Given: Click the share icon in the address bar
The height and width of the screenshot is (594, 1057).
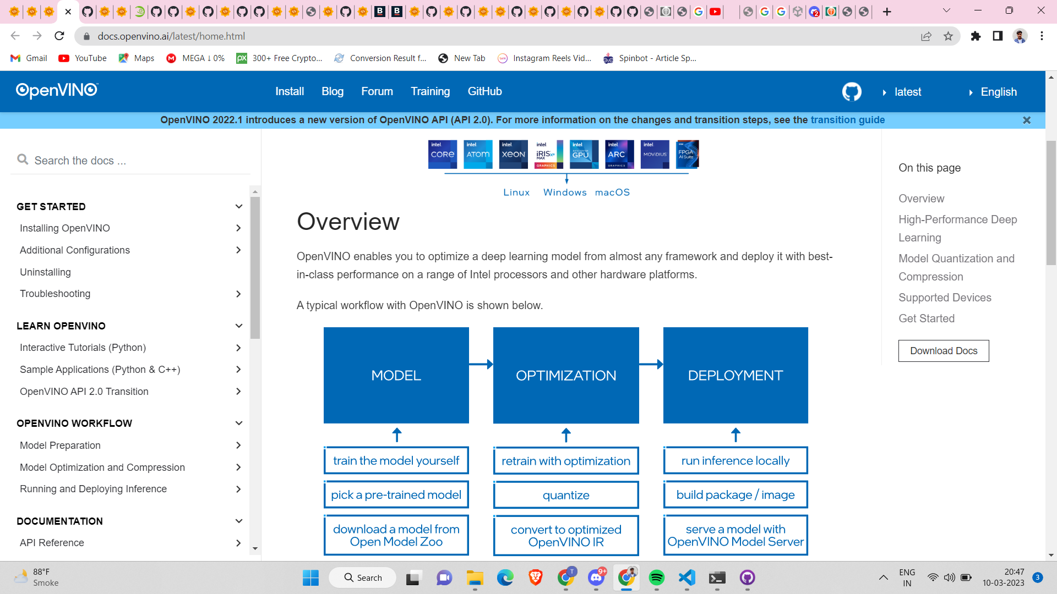Looking at the screenshot, I should [927, 36].
